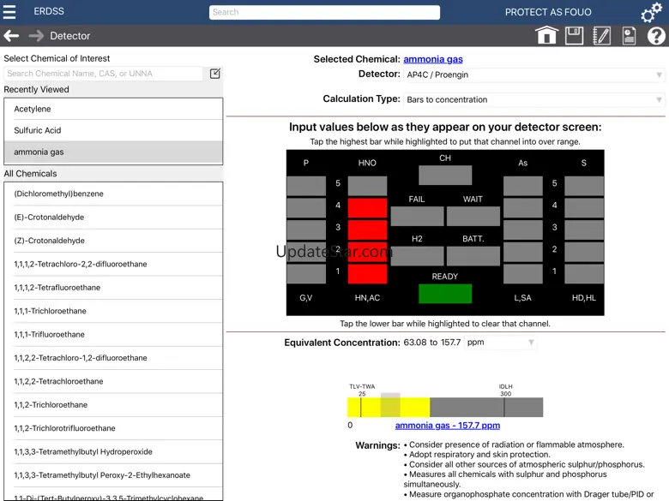
Task: Tap As channel bar level 3
Action: click(523, 230)
